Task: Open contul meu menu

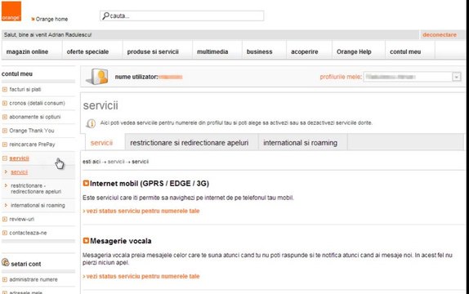Action: (x=405, y=51)
